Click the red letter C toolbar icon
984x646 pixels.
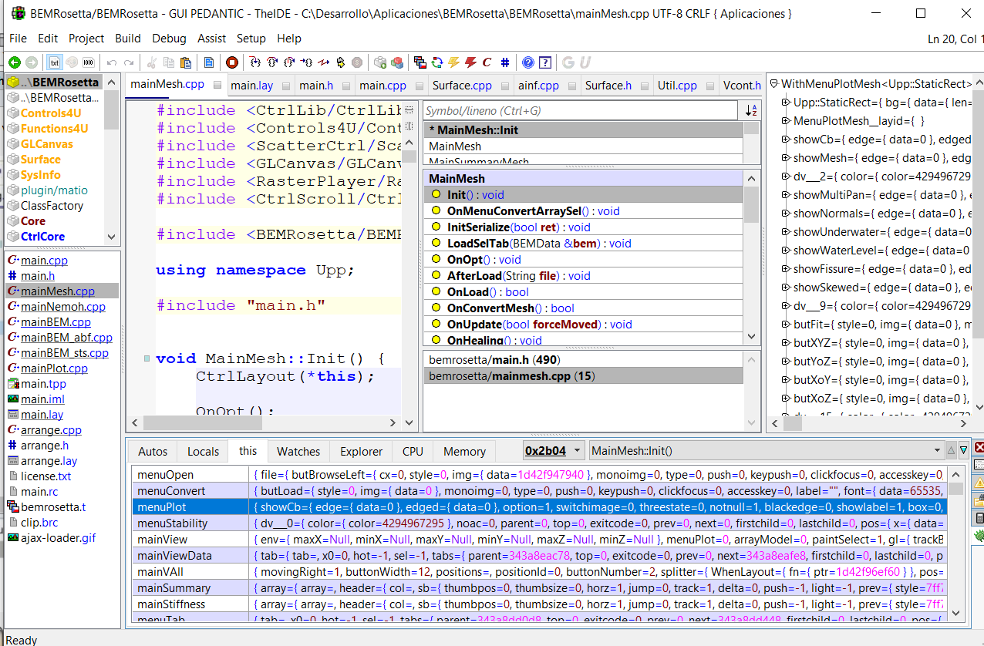pos(487,62)
